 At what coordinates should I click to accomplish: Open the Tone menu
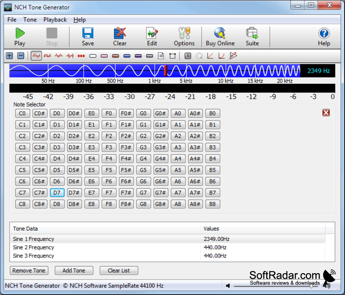pos(30,20)
